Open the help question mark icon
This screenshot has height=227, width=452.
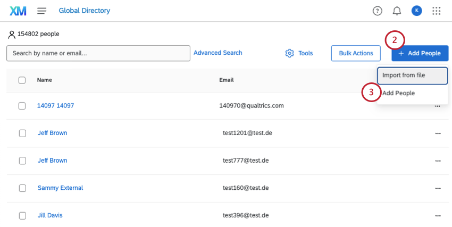point(378,11)
